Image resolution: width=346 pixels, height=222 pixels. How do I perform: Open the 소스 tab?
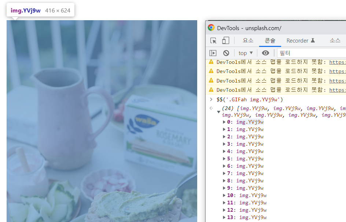pos(335,41)
